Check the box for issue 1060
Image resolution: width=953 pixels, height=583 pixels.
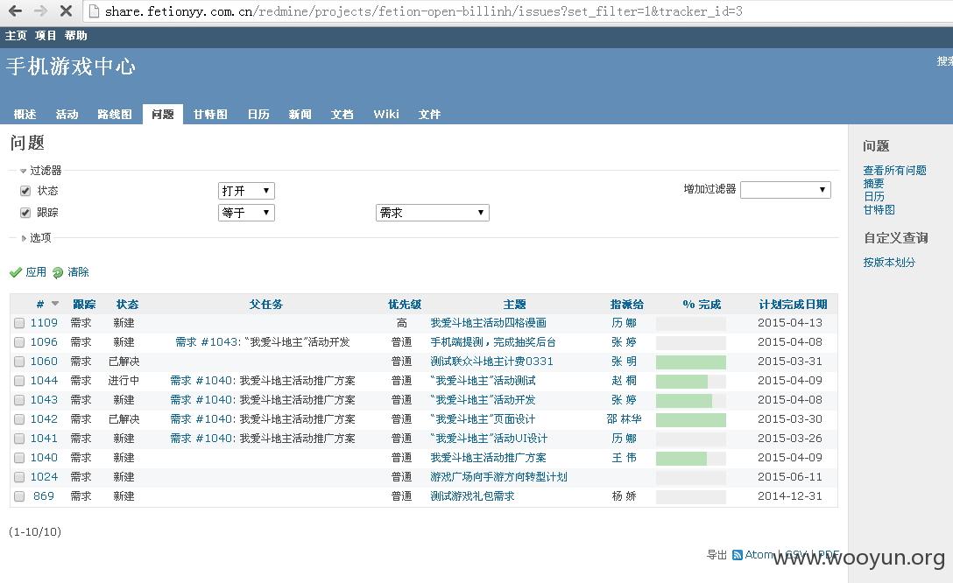point(19,362)
